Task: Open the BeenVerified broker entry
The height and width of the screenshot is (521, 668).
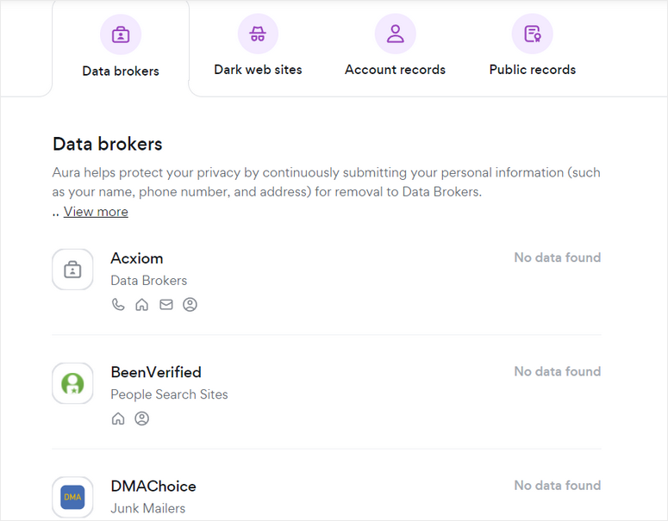Action: tap(156, 372)
